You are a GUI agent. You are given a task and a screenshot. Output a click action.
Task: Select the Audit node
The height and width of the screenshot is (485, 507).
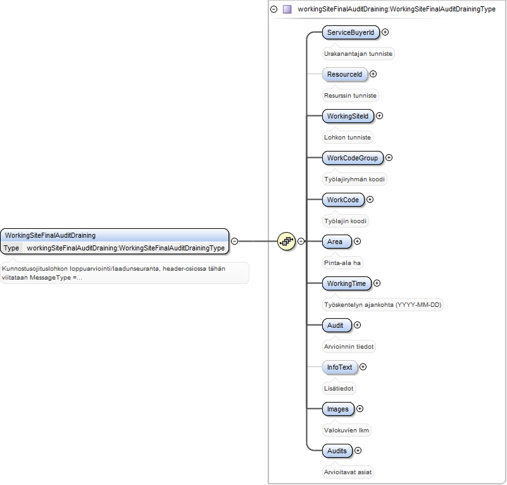coord(337,325)
